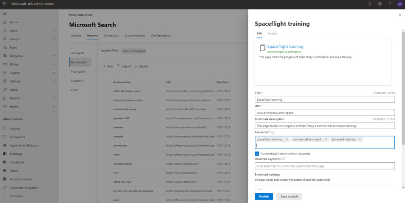Click Export bookmarks button
This screenshot has width=405, height=203.
coord(141,66)
